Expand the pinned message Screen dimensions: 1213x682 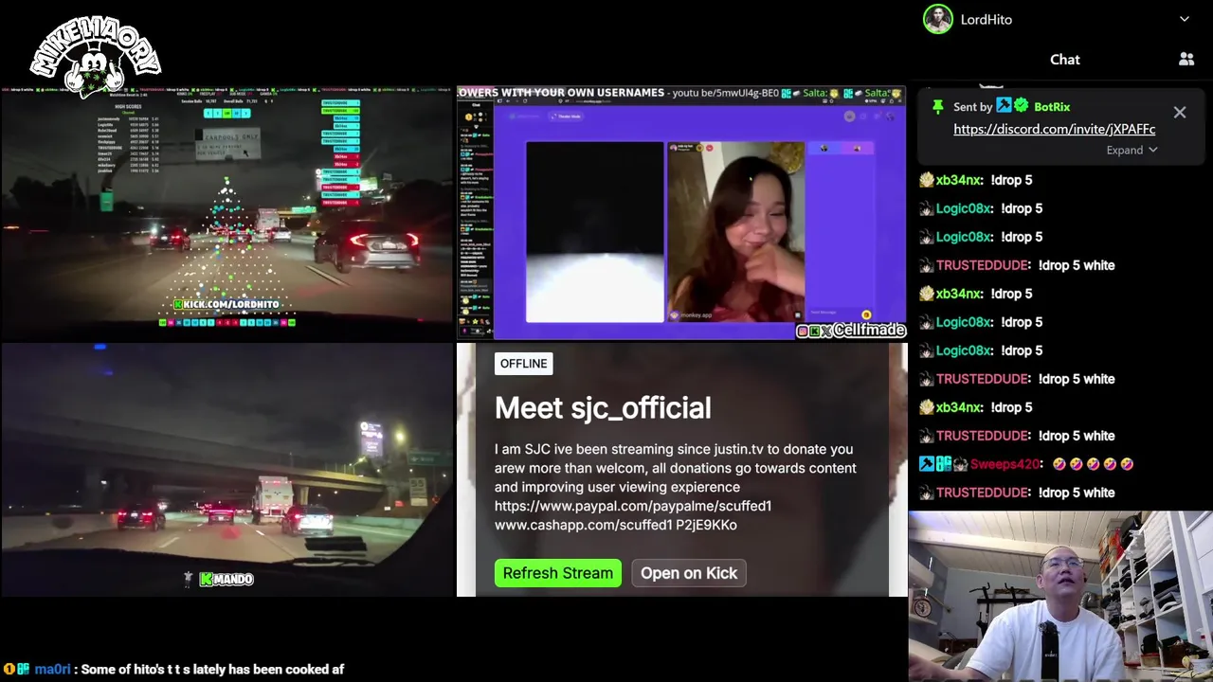[x=1132, y=150]
